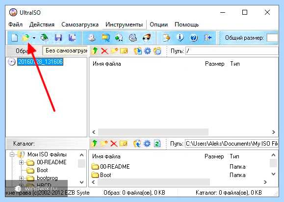
Task: Click the Up arrow in the image toolbar
Action: [x=94, y=51]
